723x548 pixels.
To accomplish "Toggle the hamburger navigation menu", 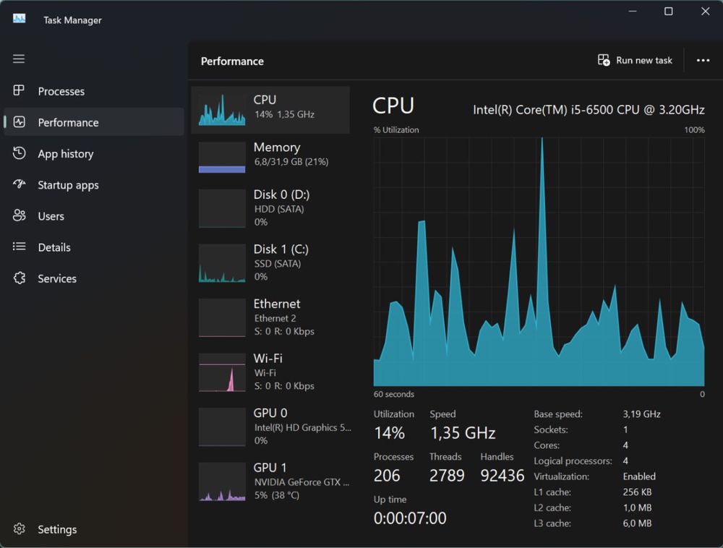I will [x=19, y=59].
